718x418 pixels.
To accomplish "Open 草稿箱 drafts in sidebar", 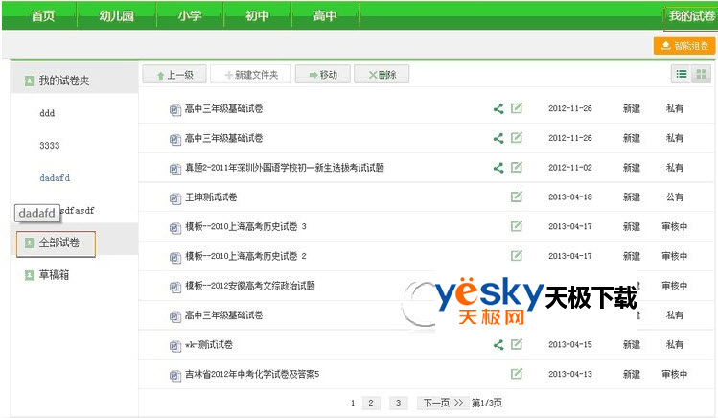I will click(x=54, y=275).
